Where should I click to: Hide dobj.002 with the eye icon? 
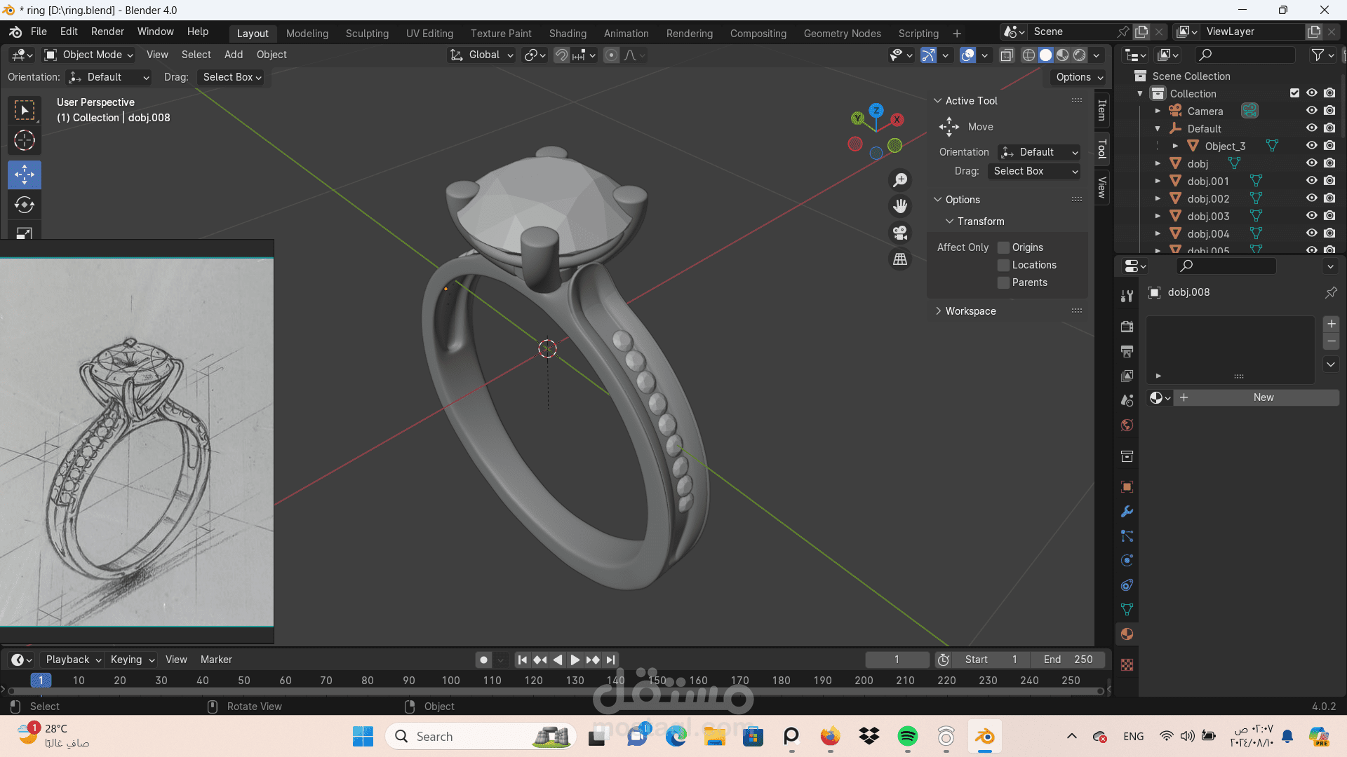[1311, 198]
